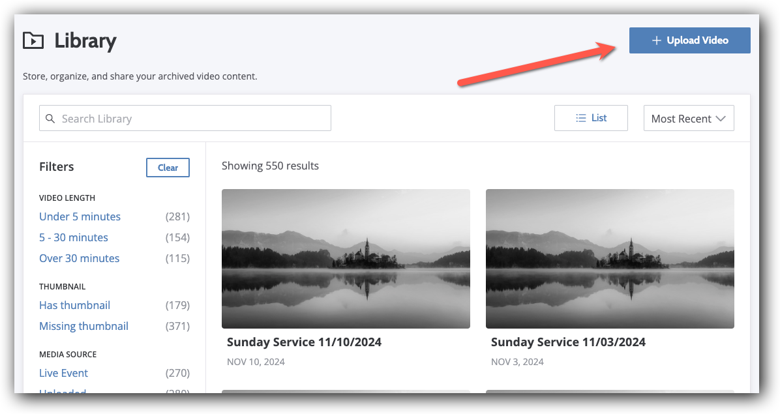This screenshot has height=414, width=780.
Task: Open the Sunday Service 11/10/2024 thumbnail
Action: tap(346, 258)
